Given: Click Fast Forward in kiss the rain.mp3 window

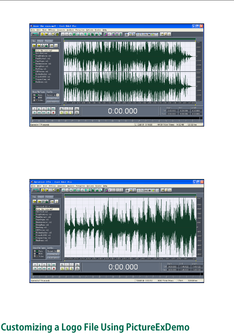Looking at the screenshot, I should (44, 113).
